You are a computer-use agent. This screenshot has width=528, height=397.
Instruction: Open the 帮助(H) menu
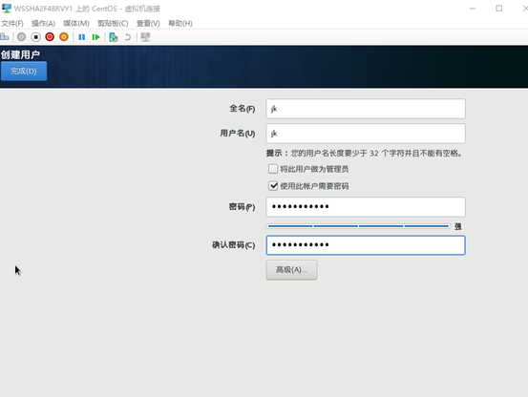pos(180,23)
